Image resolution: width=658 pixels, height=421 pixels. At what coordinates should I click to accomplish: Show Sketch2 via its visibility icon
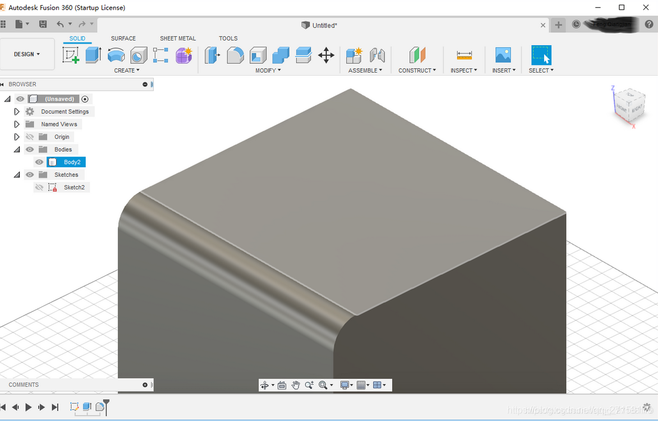[x=39, y=188]
